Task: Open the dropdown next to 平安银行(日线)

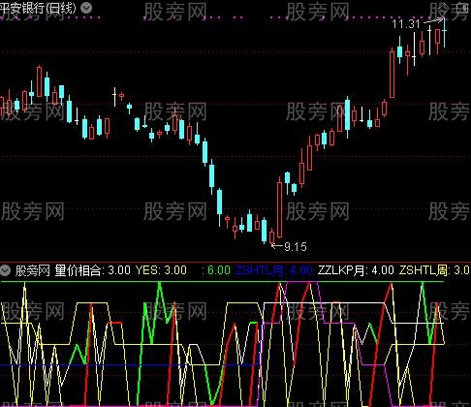Action: [86, 8]
